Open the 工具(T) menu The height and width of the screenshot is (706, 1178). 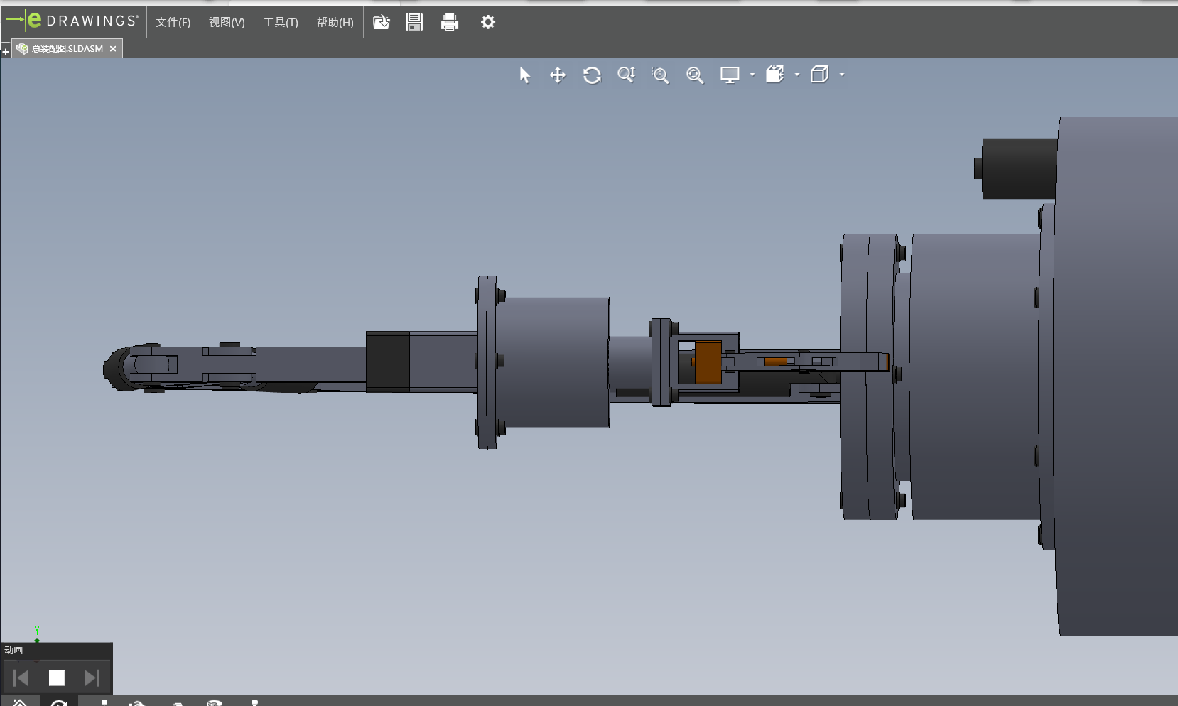tap(281, 22)
